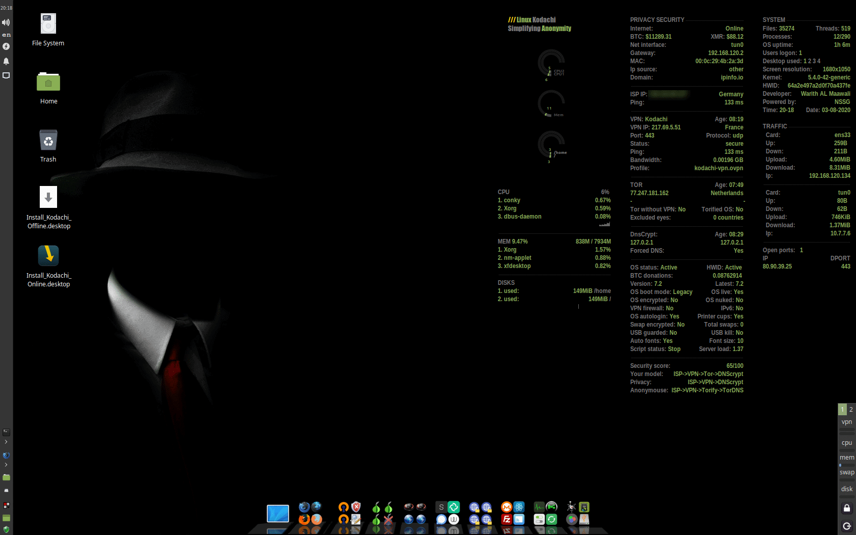Launch Install_Kodachi_Online.desktop shortcut
The height and width of the screenshot is (535, 856).
click(48, 256)
